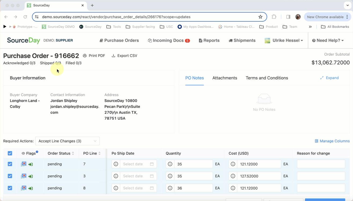Toggle Chrome side panel icon
This screenshot has height=201, width=353.
pos(288,17)
